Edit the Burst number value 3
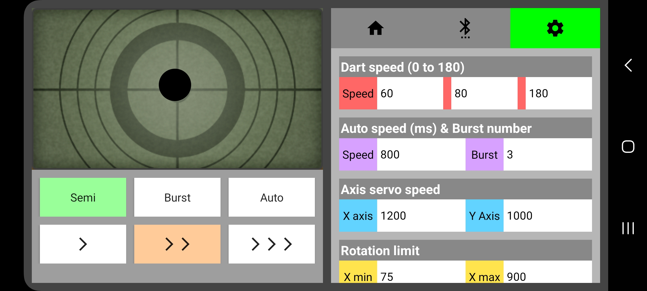The height and width of the screenshot is (291, 647). point(547,154)
